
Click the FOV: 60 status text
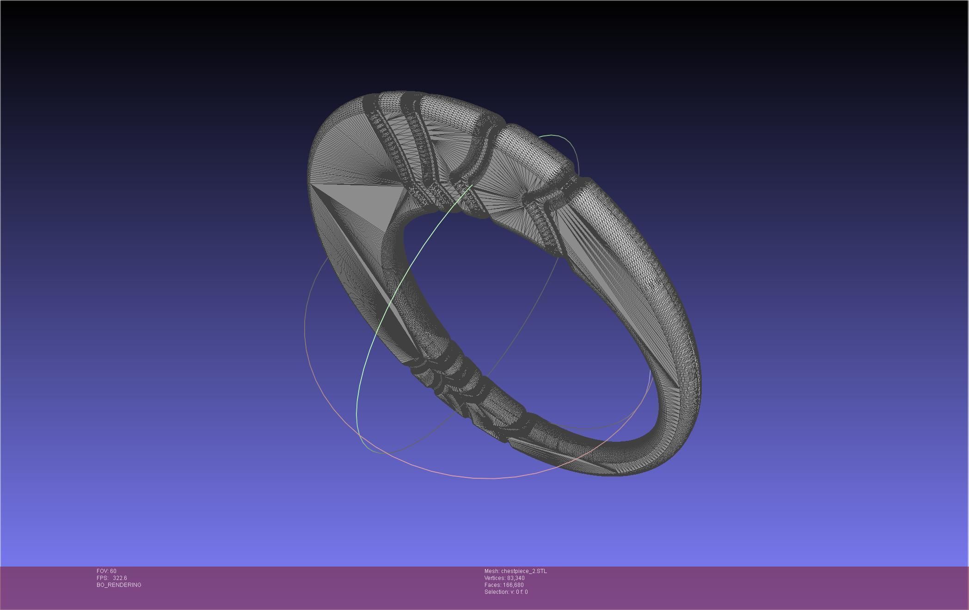pyautogui.click(x=106, y=571)
